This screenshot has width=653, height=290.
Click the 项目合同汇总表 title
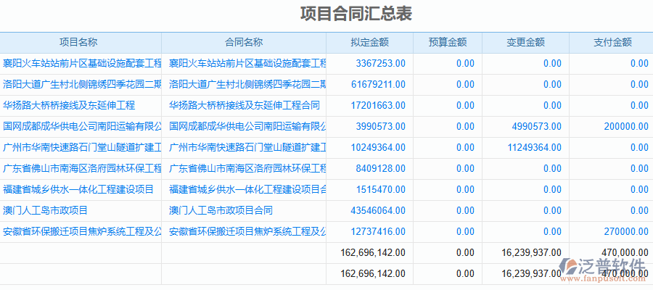(x=356, y=14)
